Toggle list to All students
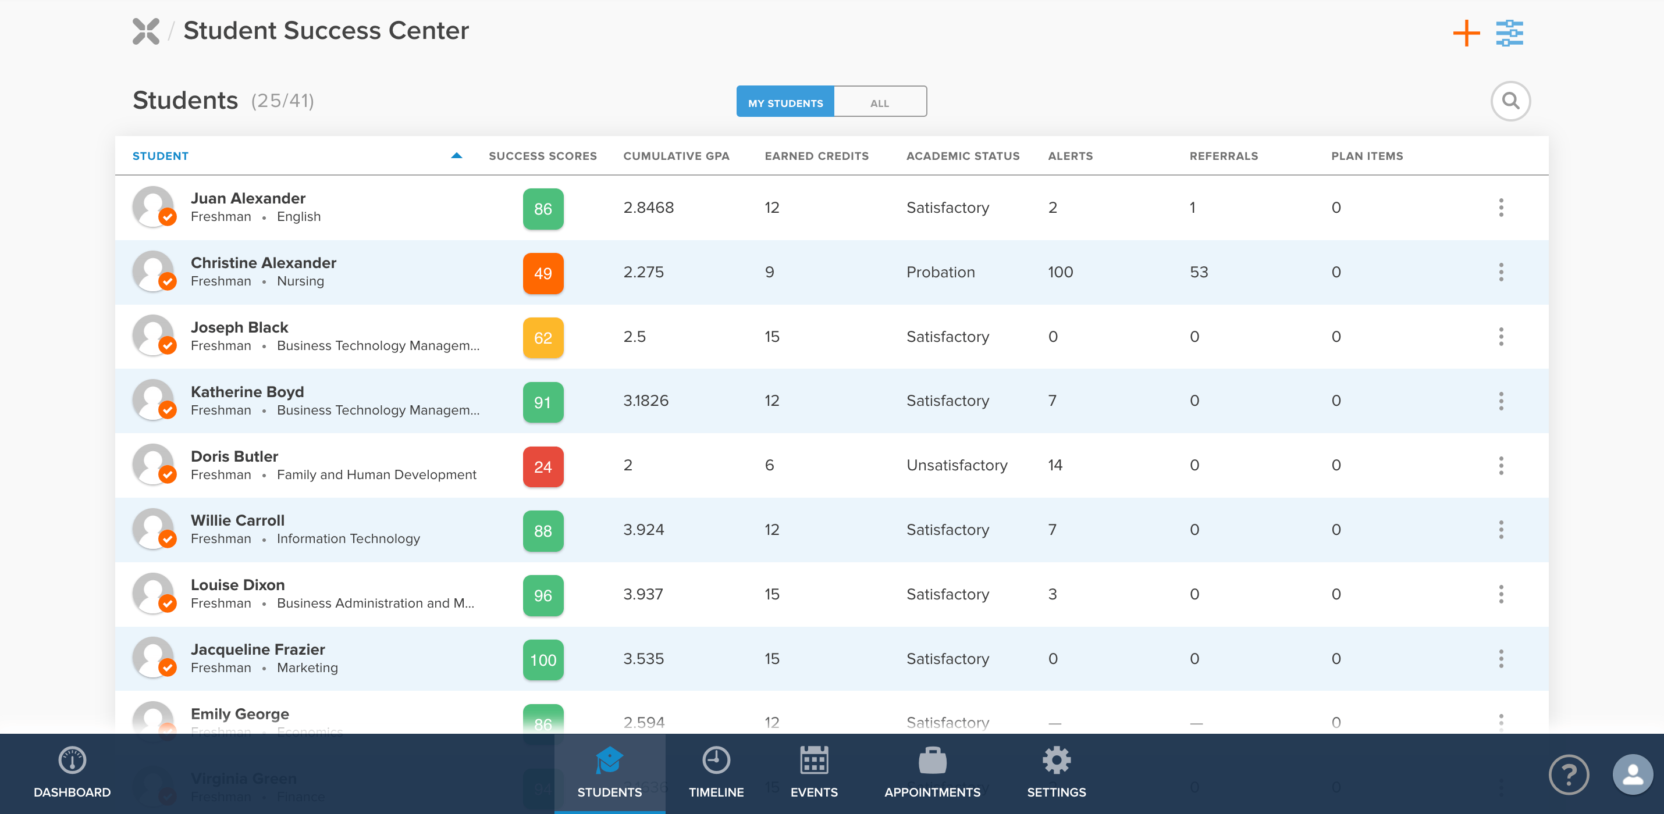The height and width of the screenshot is (814, 1664). (879, 103)
